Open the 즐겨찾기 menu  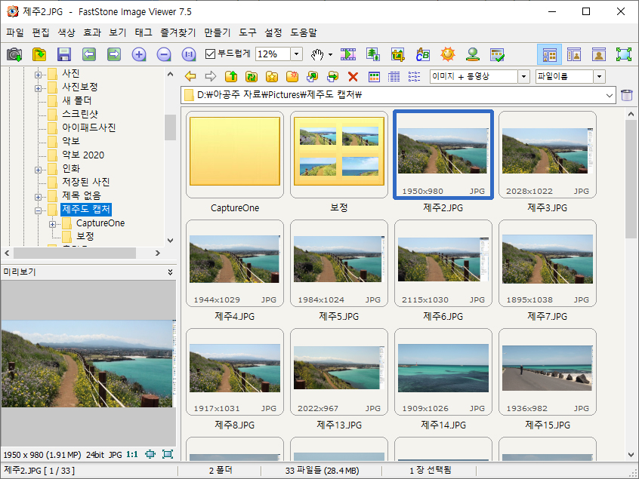177,32
